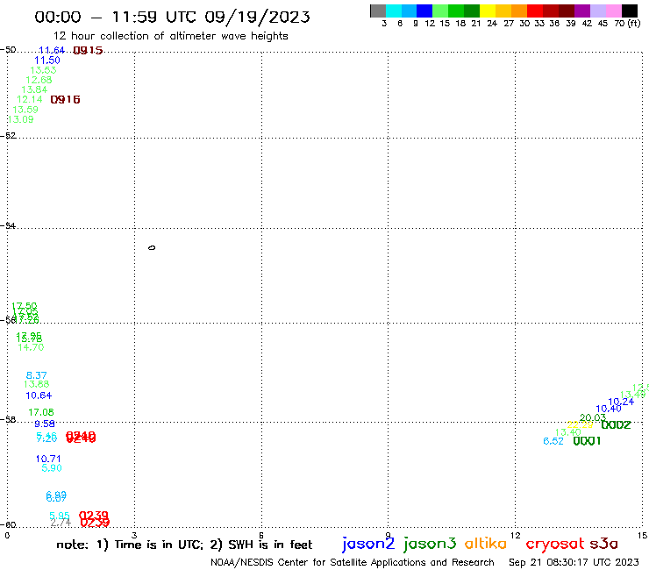This screenshot has height=570, width=649.
Task: Select the altika satellite legend label
Action: 486,544
